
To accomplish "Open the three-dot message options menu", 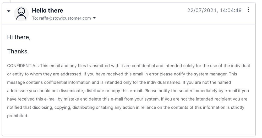I will [x=248, y=10].
